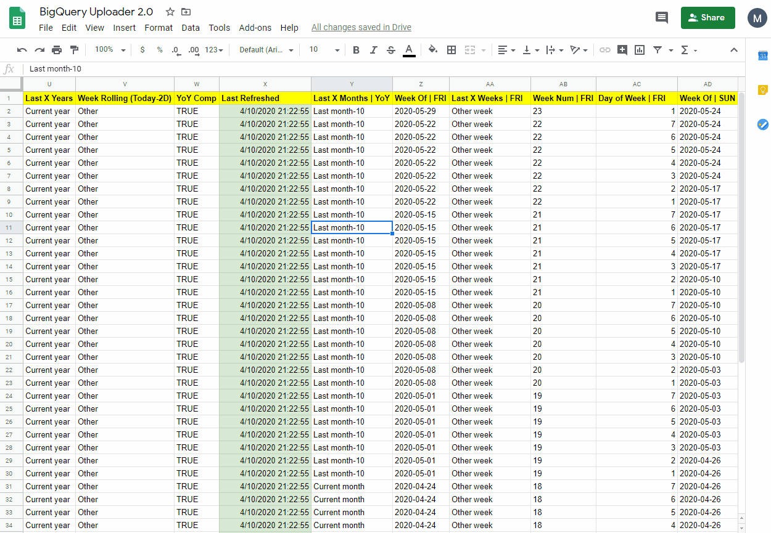Open the Format menu
The width and height of the screenshot is (771, 533).
tap(159, 28)
